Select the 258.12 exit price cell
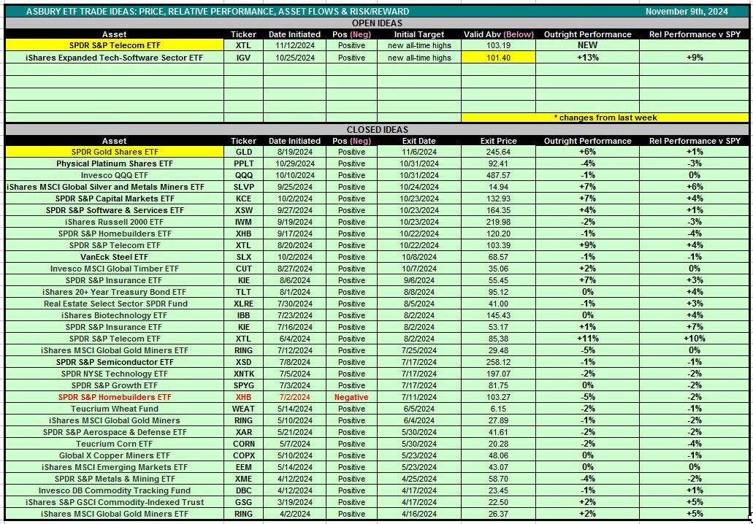 pos(498,362)
